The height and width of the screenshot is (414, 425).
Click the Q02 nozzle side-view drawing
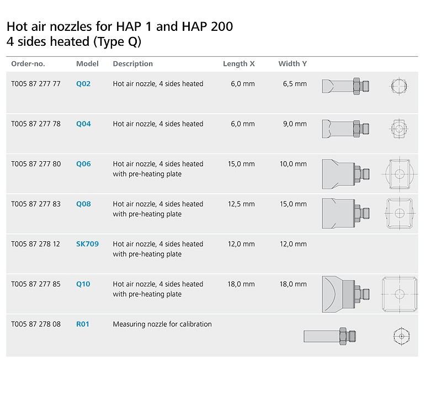[346, 86]
